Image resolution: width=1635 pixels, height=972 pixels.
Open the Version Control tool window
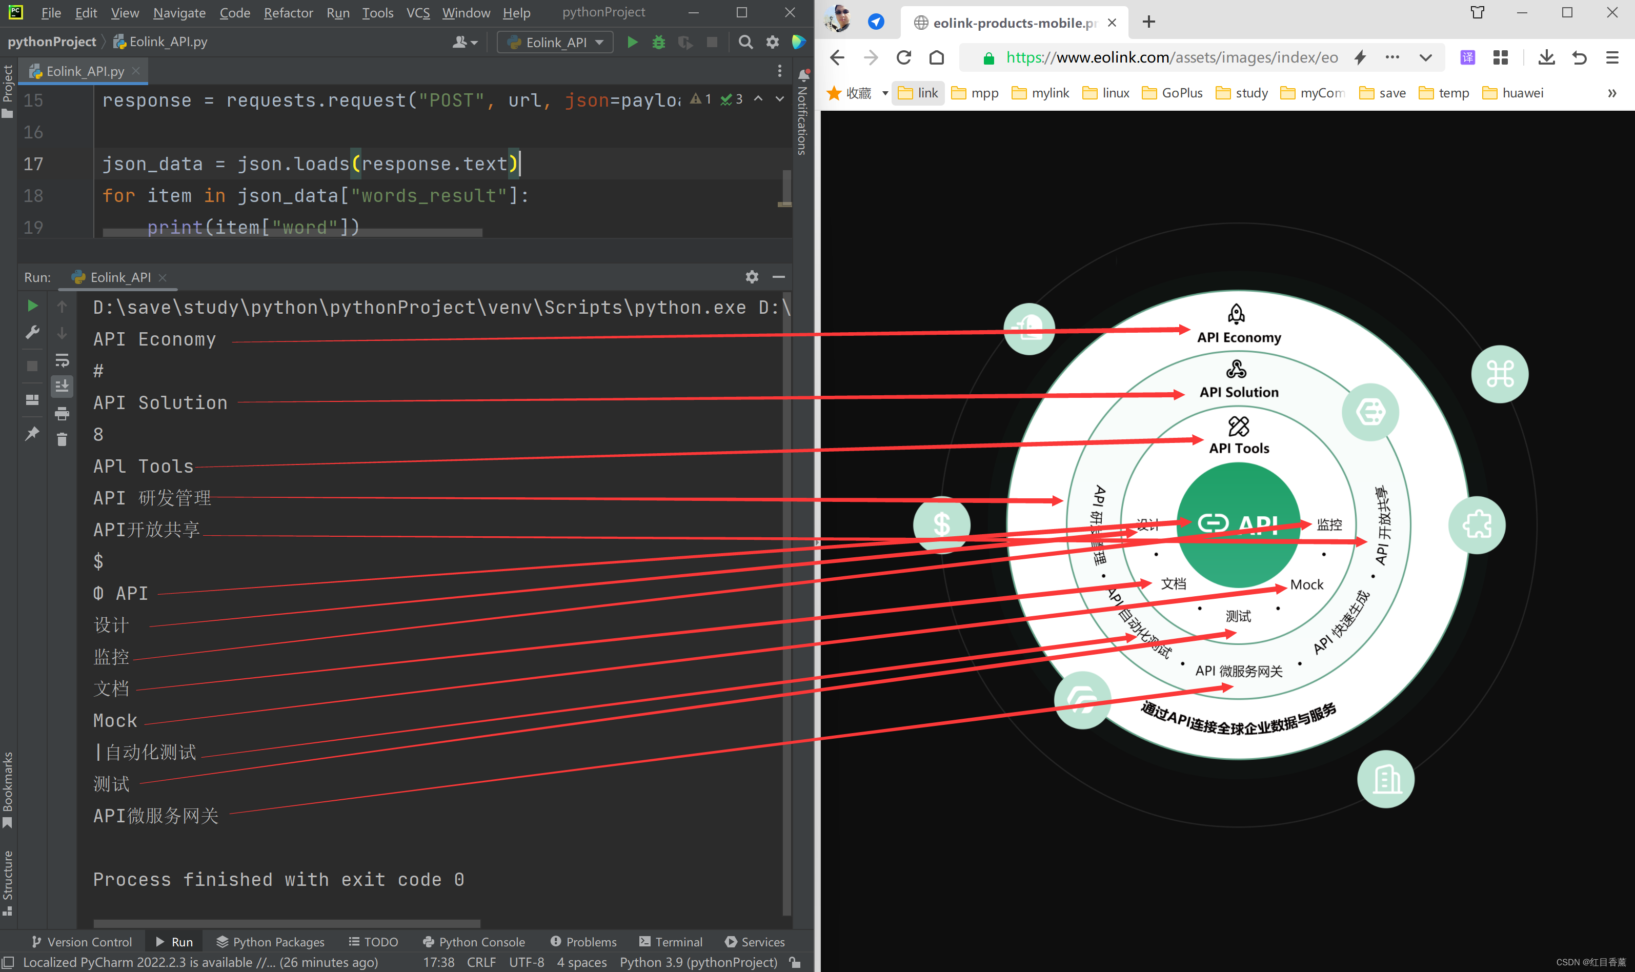81,942
